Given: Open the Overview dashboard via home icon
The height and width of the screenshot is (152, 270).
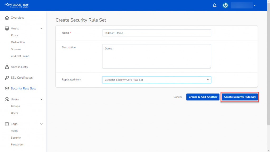Looking at the screenshot, I should tap(7, 18).
